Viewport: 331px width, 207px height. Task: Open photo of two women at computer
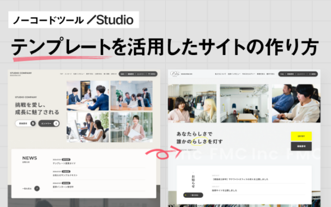click(88, 127)
